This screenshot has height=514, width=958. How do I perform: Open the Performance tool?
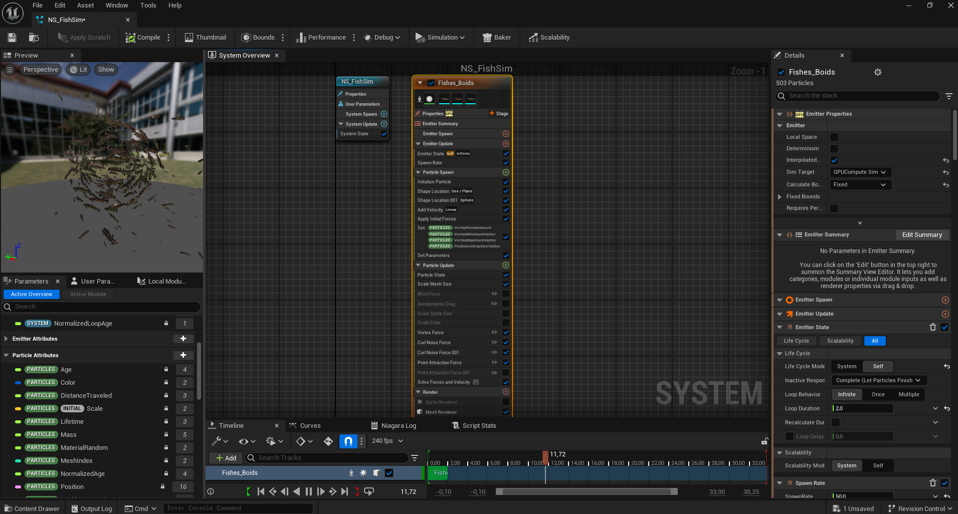(321, 38)
